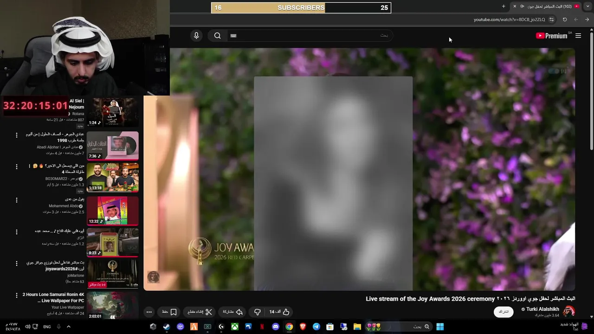
Task: Open Logitech G HUB from the taskbar
Action: 221,327
